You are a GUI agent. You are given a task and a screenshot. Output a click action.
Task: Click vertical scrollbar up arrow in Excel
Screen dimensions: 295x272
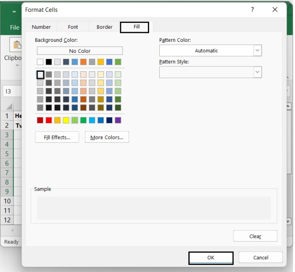(x=288, y=106)
